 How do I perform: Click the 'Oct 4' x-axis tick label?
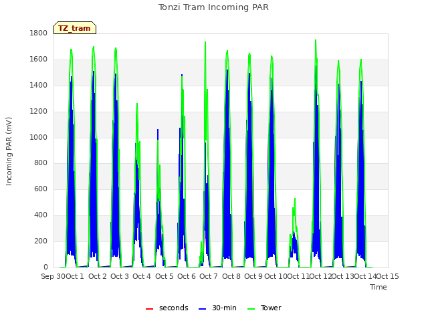point(142,276)
